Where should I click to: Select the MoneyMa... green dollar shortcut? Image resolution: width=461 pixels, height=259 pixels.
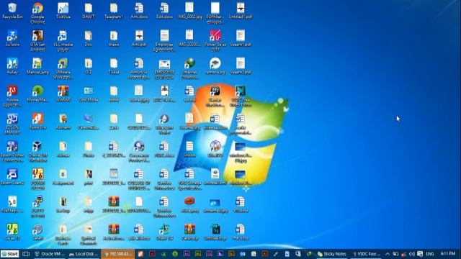(x=37, y=94)
